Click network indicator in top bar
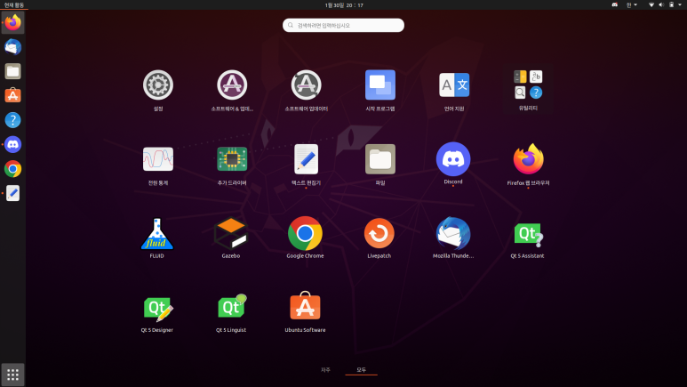Screen dimensions: 687x387 (651, 4)
